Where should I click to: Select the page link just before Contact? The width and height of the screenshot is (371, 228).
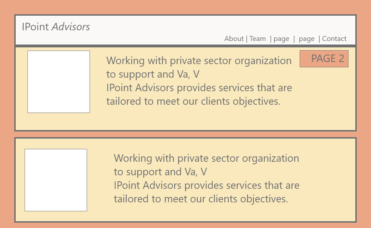(307, 39)
